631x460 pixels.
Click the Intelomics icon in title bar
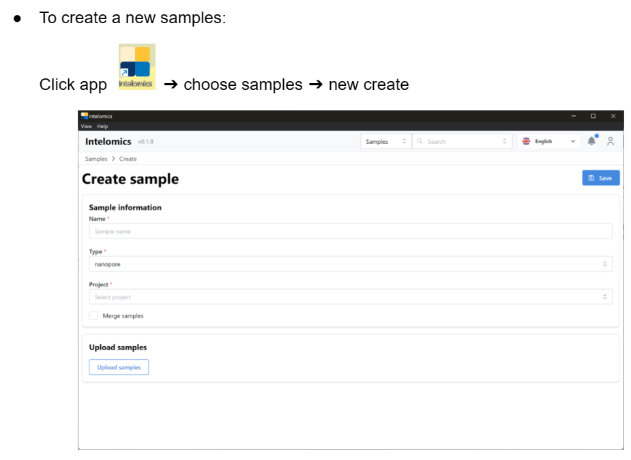[85, 117]
